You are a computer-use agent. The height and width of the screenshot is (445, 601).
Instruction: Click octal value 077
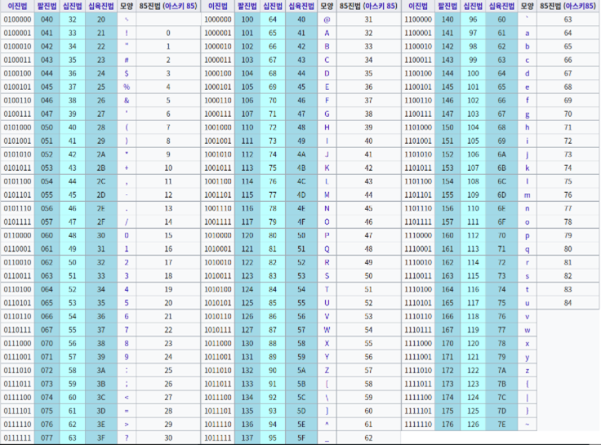point(47,438)
